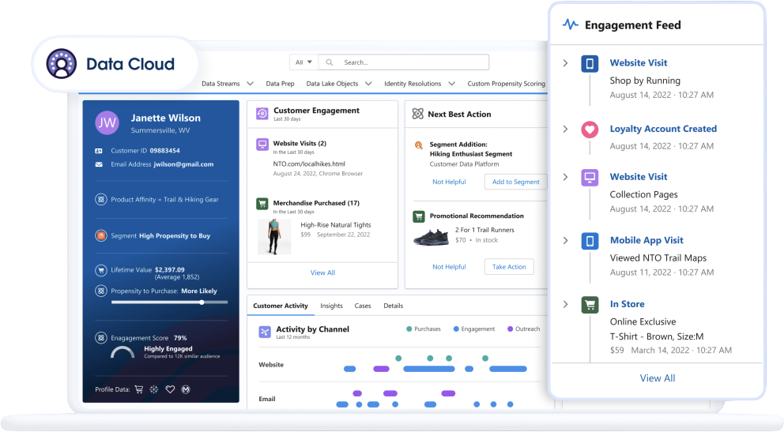The width and height of the screenshot is (784, 432).
Task: Click Not Helpful under Promotional Recommendation
Action: (x=449, y=267)
